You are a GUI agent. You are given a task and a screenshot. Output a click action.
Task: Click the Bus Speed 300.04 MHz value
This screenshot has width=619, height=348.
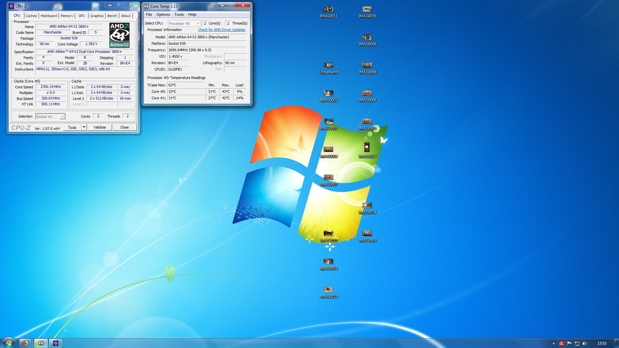click(51, 99)
